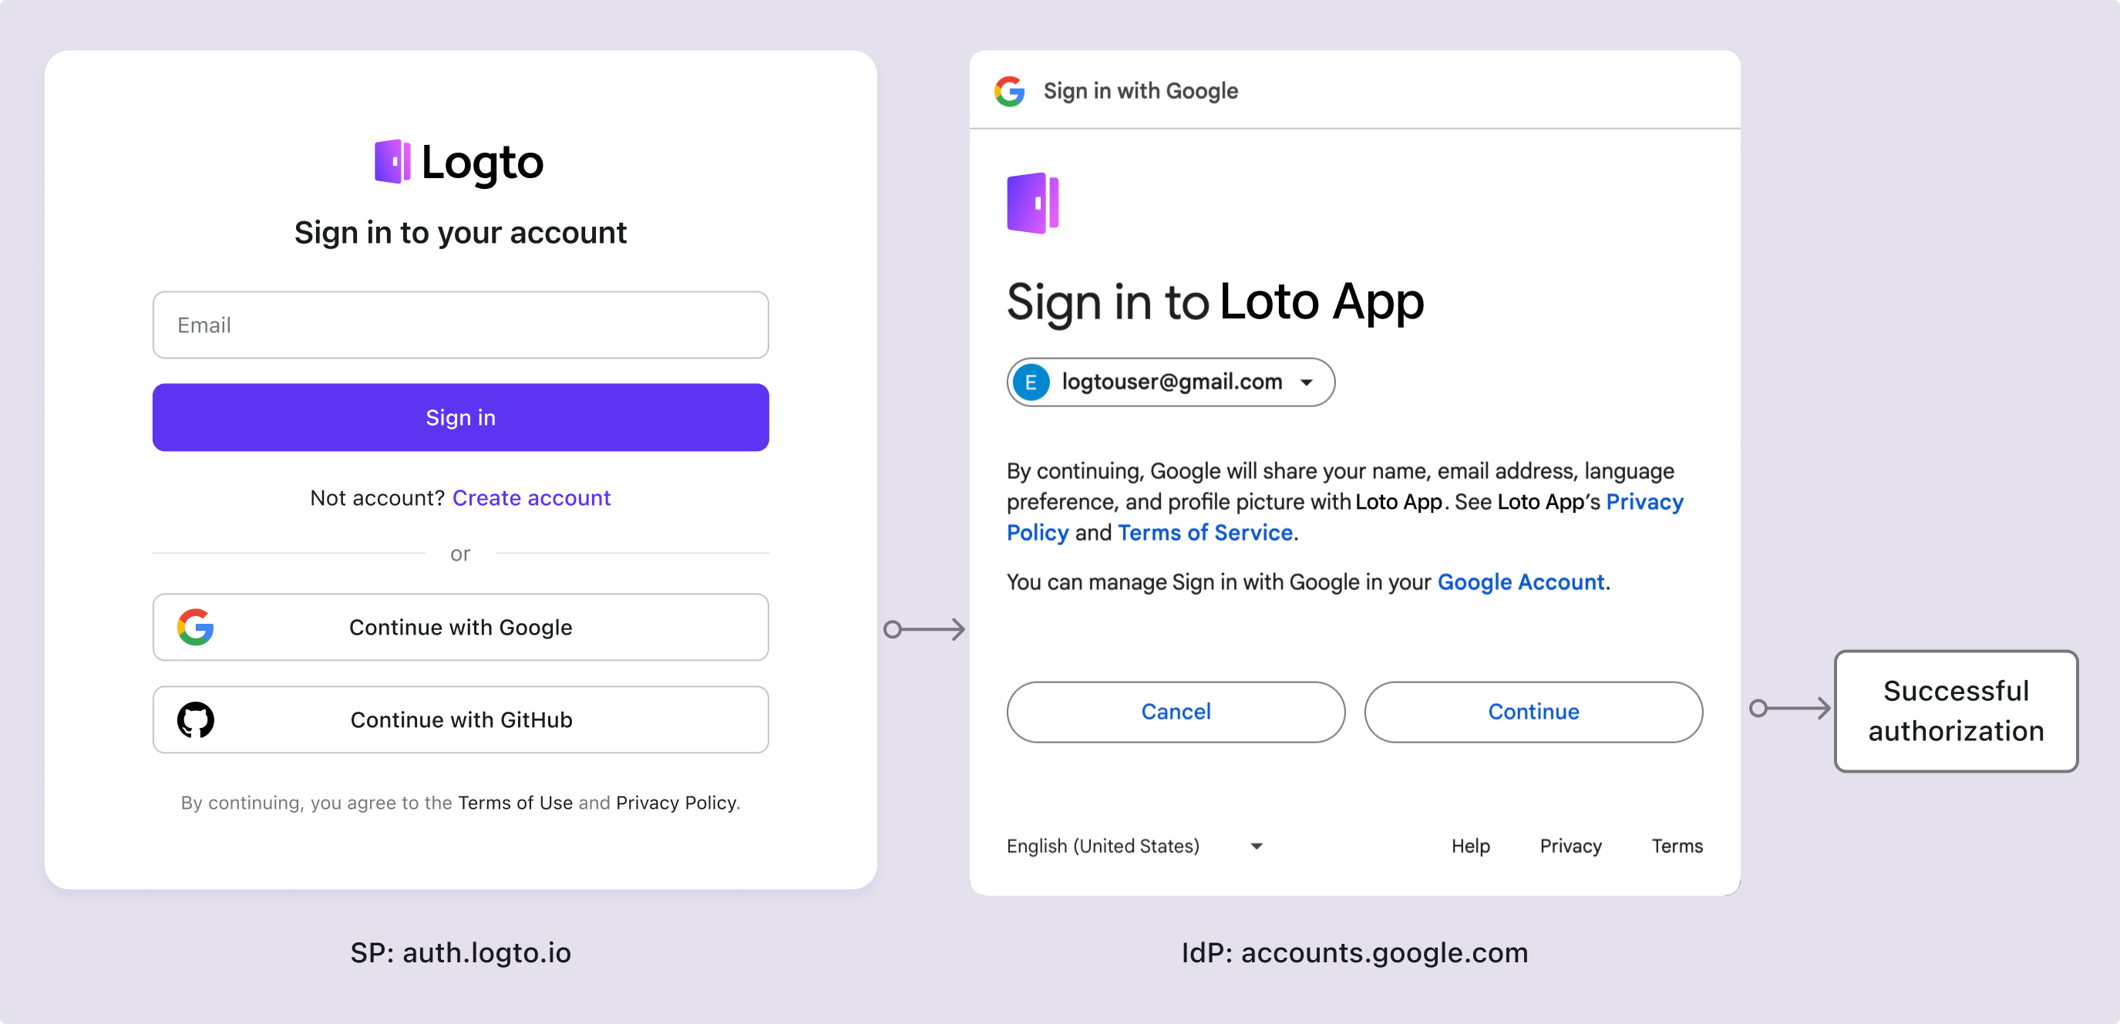Click the language selector dropdown arrow
This screenshot has width=2120, height=1024.
click(1257, 847)
